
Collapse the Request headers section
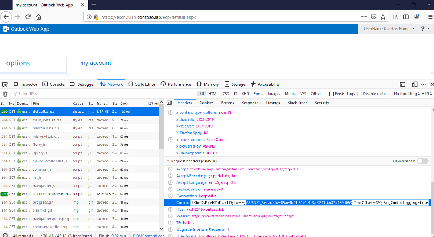coord(168,161)
